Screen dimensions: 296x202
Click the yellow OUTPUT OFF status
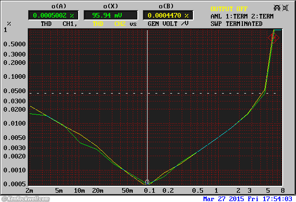pos(229,9)
